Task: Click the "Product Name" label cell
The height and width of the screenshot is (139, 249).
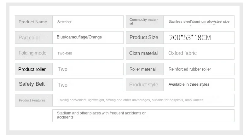Action: coord(33,22)
